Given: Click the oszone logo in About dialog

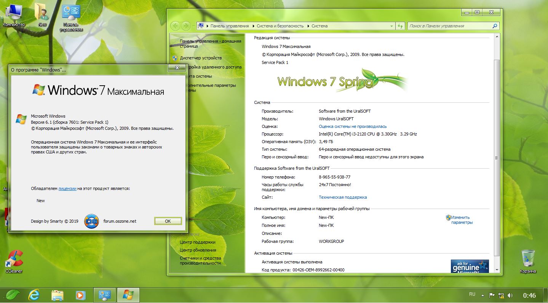Looking at the screenshot, I should pos(91,221).
